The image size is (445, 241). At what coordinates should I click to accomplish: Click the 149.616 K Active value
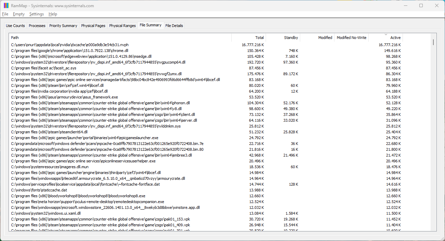coord(392,51)
